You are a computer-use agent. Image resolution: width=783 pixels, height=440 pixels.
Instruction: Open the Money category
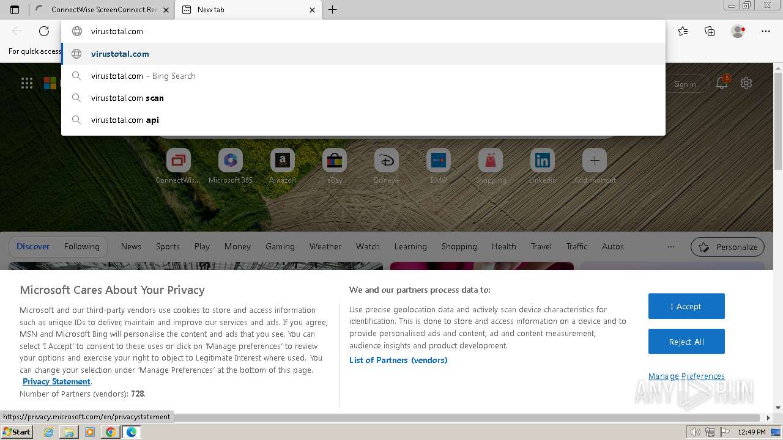237,246
